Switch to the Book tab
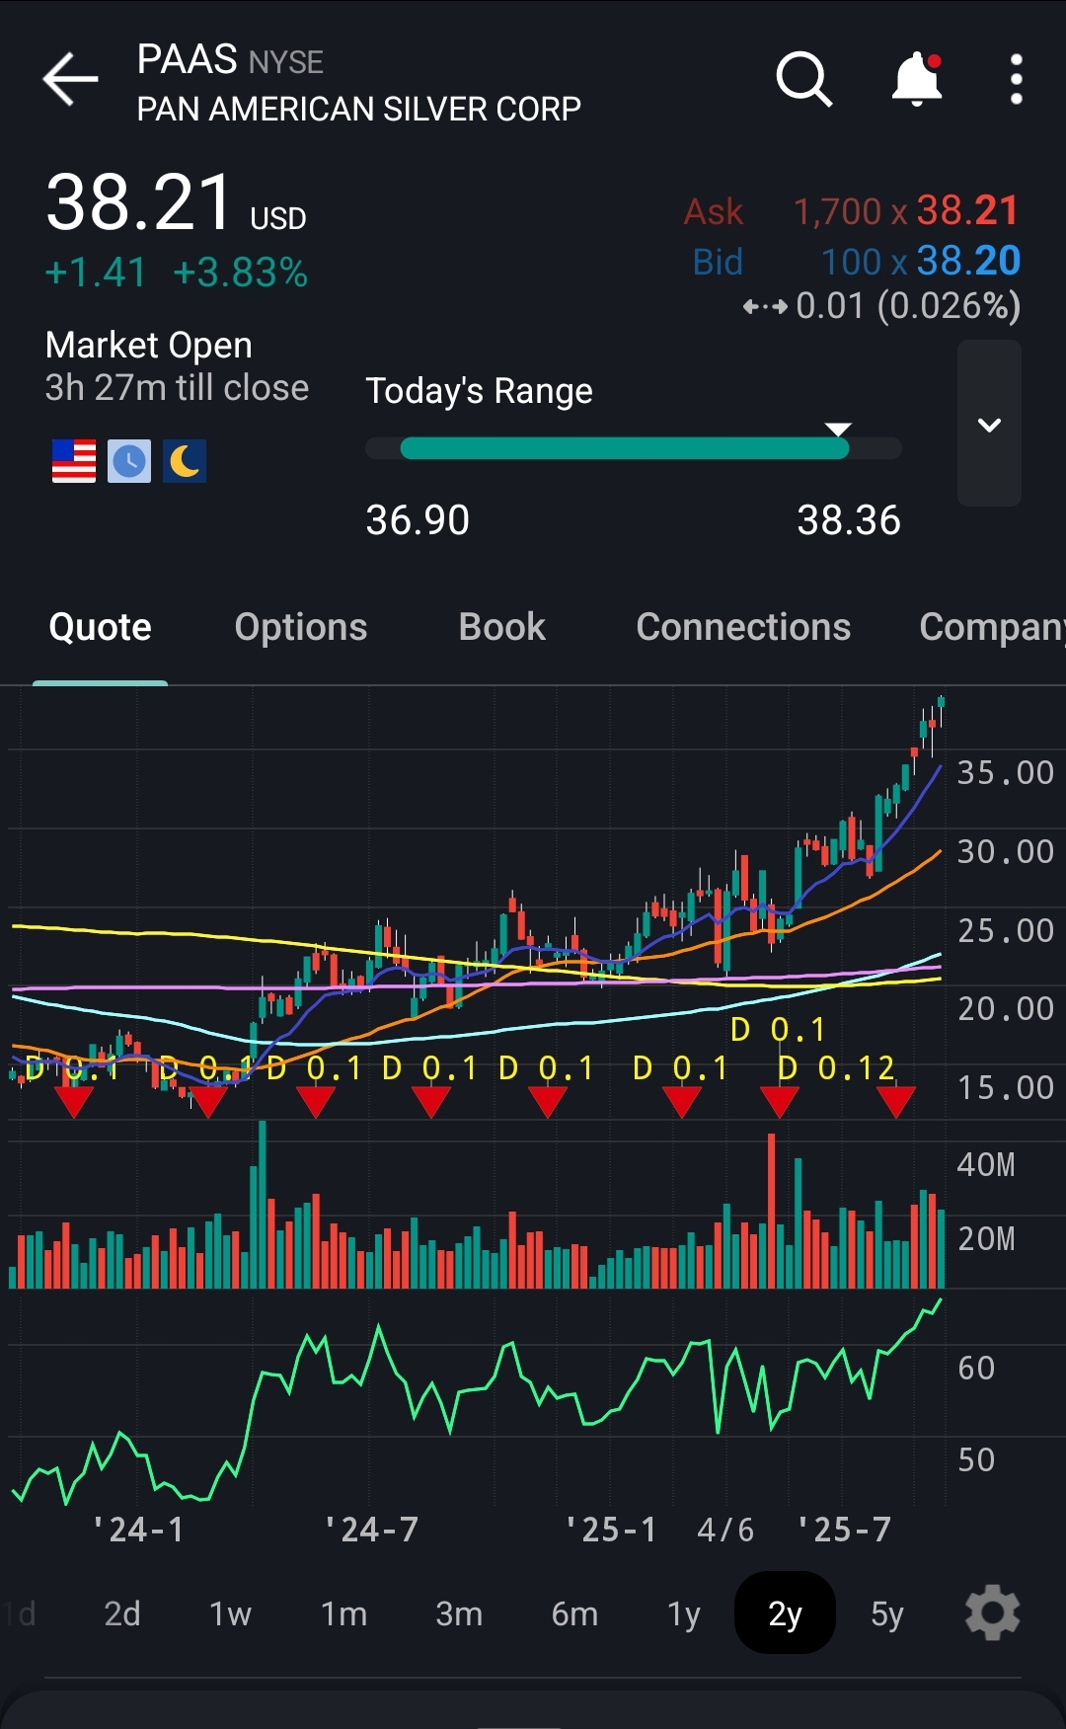 coord(501,627)
